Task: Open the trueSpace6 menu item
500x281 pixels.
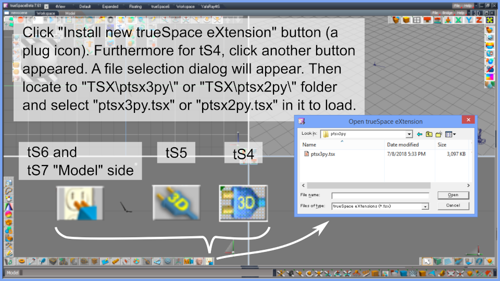Action: [160, 6]
